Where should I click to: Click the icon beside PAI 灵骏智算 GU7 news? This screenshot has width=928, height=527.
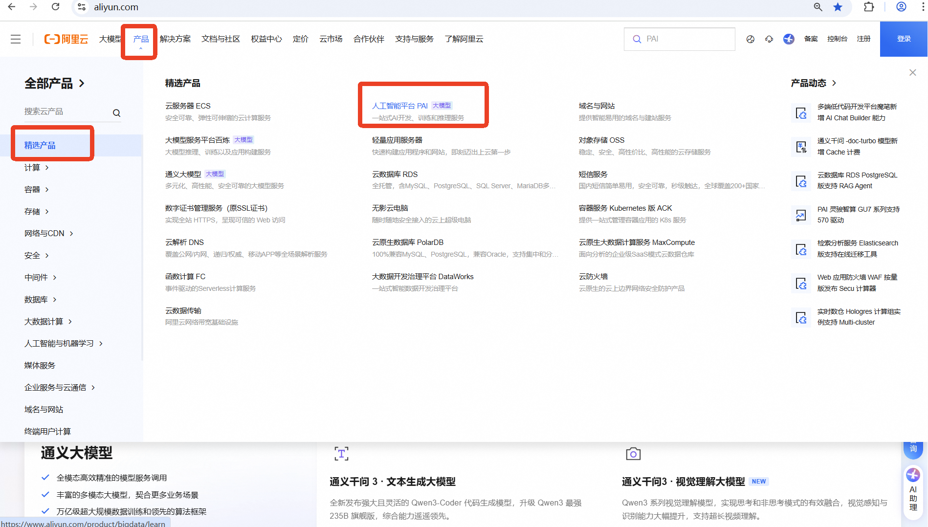pyautogui.click(x=801, y=215)
